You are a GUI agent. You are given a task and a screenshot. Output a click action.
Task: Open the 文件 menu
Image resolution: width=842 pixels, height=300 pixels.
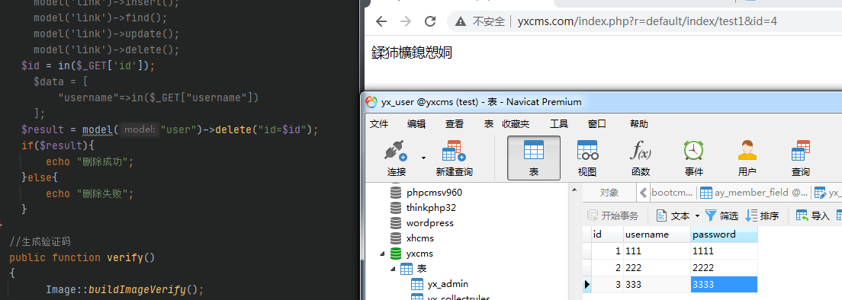click(379, 124)
